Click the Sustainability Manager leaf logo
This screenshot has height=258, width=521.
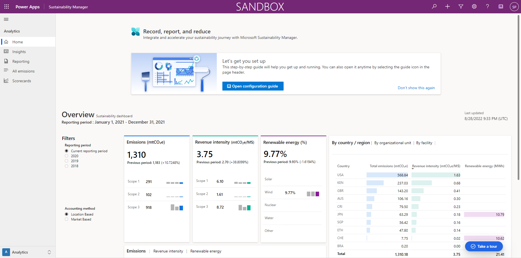(x=136, y=32)
